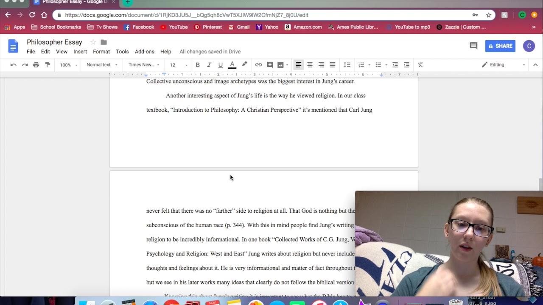Open the Docs home icon

[14, 46]
